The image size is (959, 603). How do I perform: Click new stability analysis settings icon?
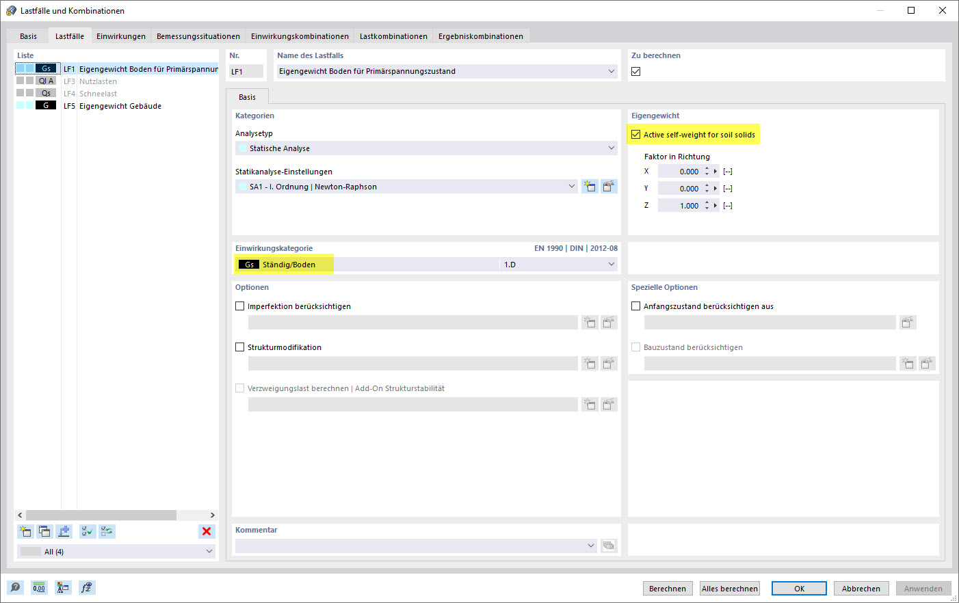point(590,405)
